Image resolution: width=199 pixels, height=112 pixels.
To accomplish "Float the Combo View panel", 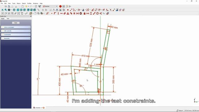I will (31, 16).
